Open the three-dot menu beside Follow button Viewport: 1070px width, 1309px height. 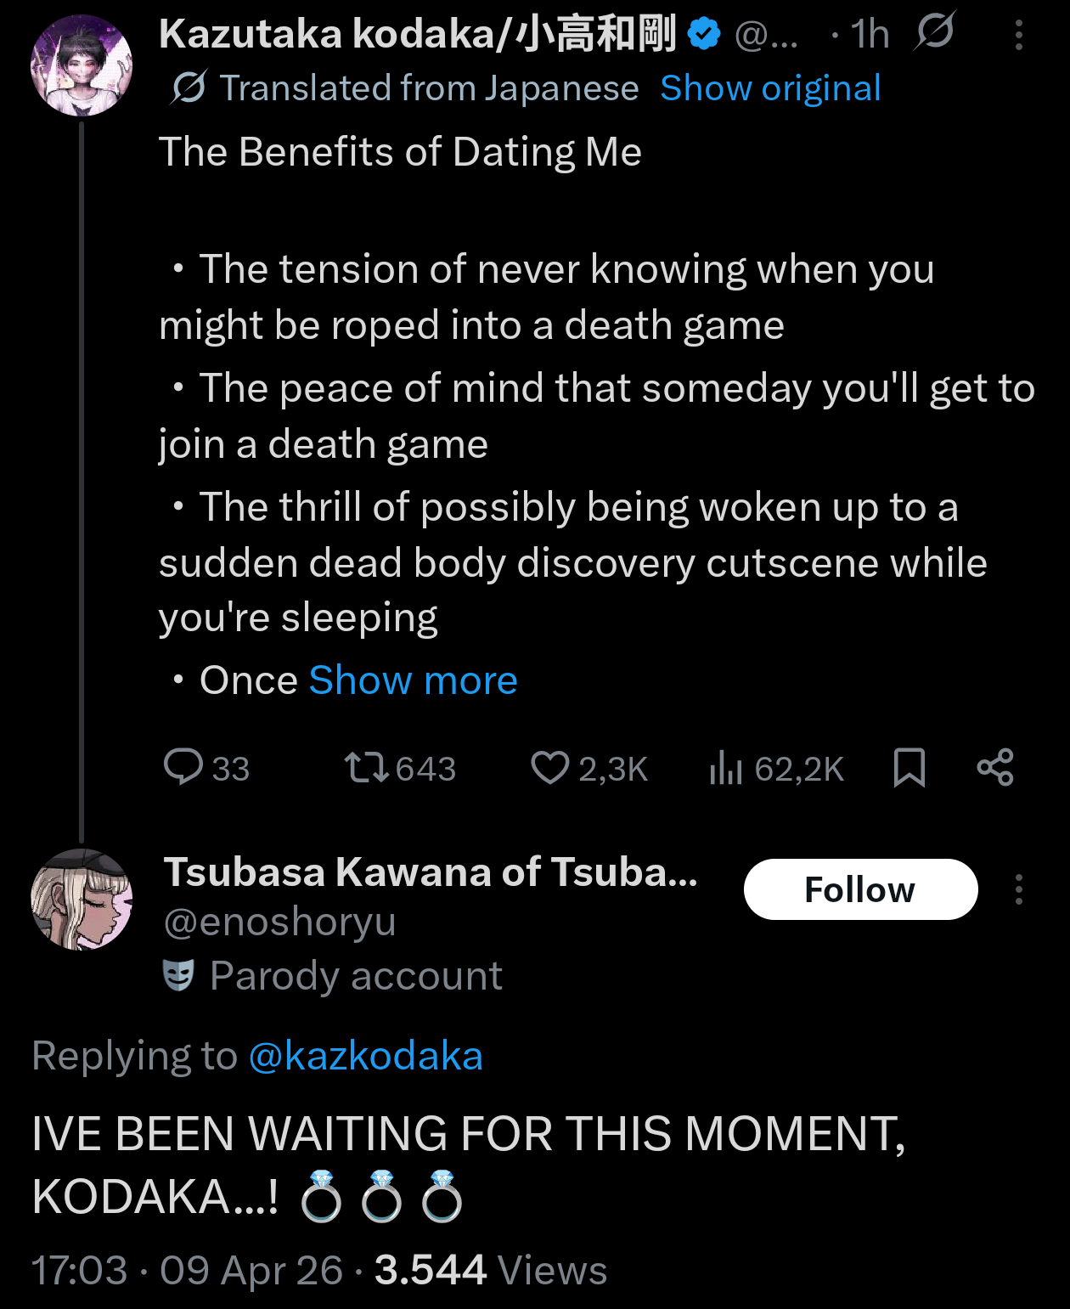[1018, 889]
